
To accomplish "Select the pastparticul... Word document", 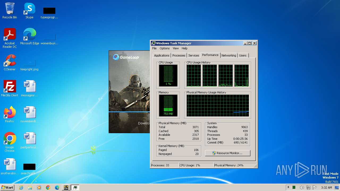I will pyautogui.click(x=29, y=141).
